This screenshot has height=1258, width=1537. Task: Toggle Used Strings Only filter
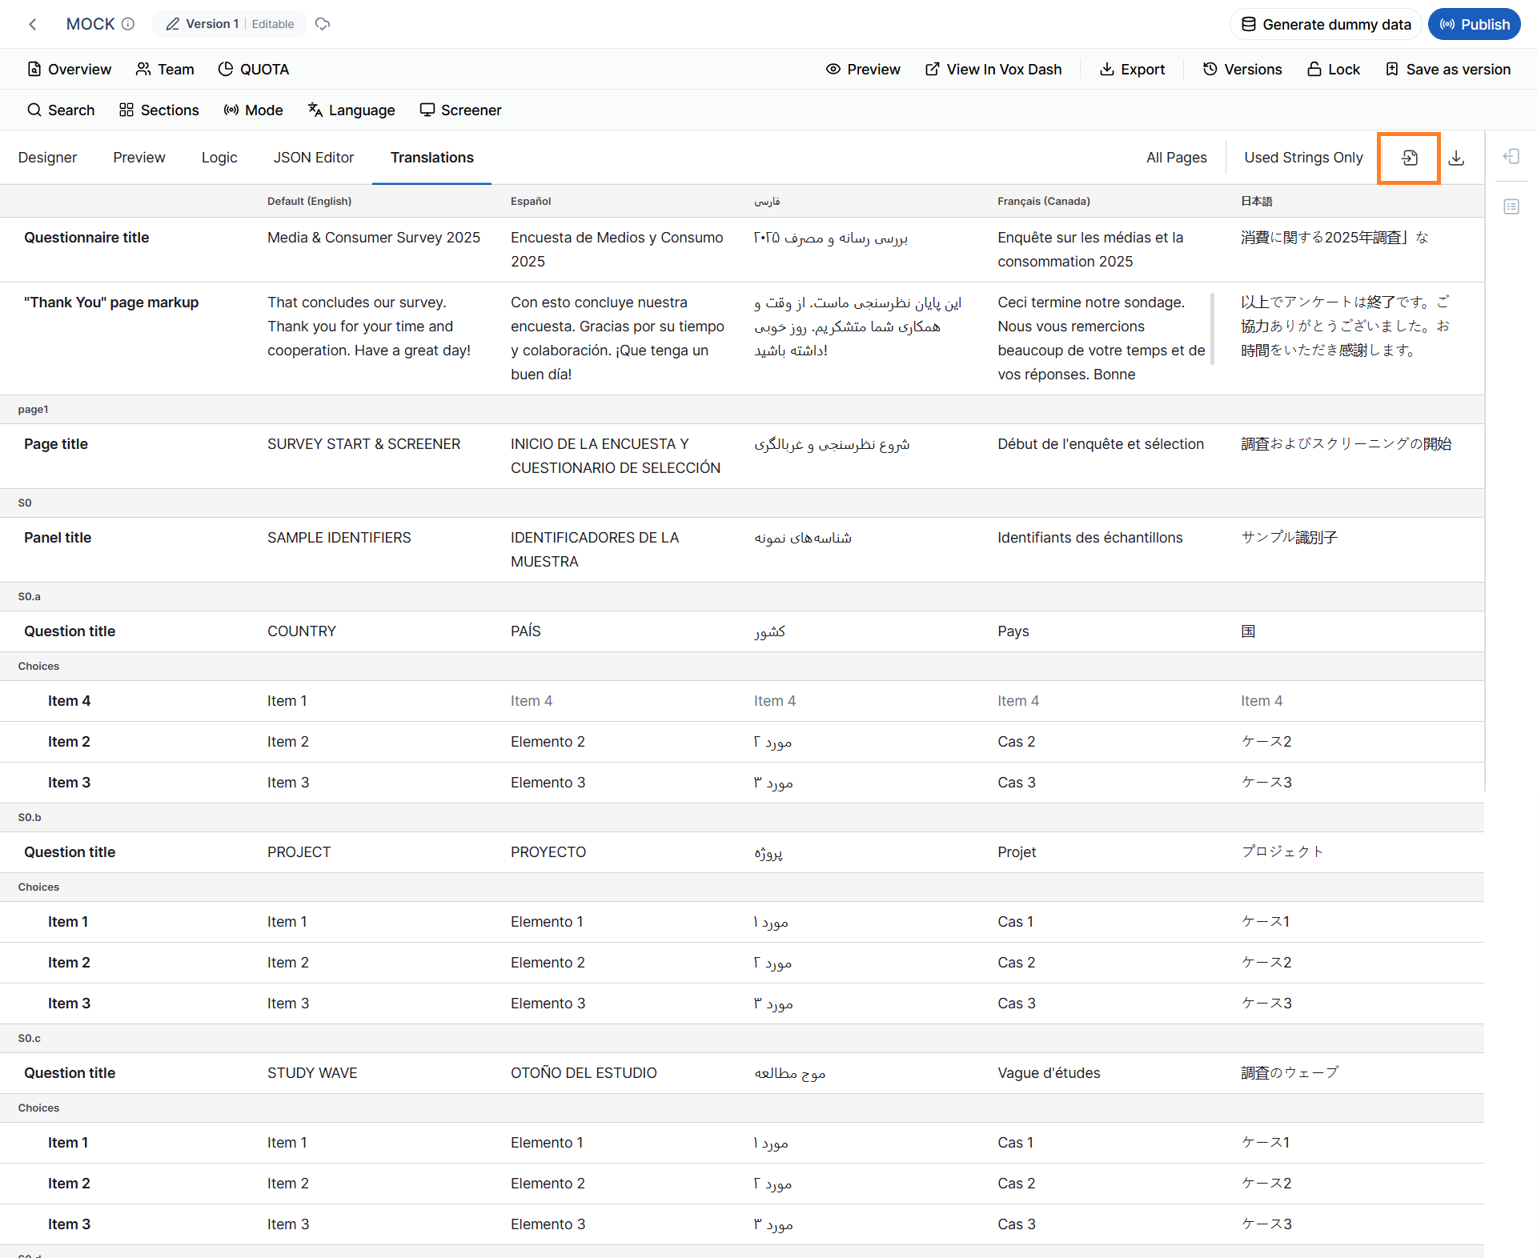pos(1303,158)
